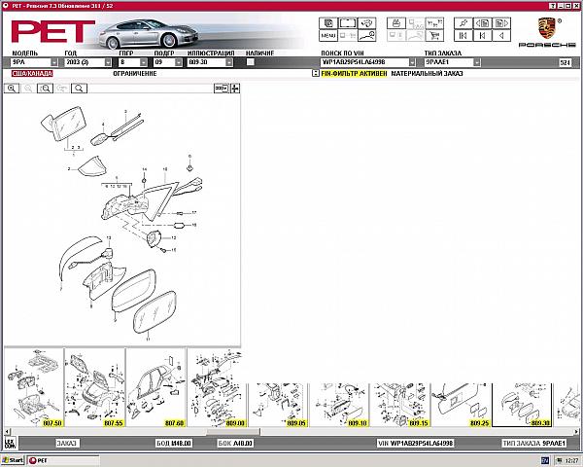Viewport: 583px width, 467px height.
Task: Click the 3D cube catalog icon
Action: pos(328,23)
